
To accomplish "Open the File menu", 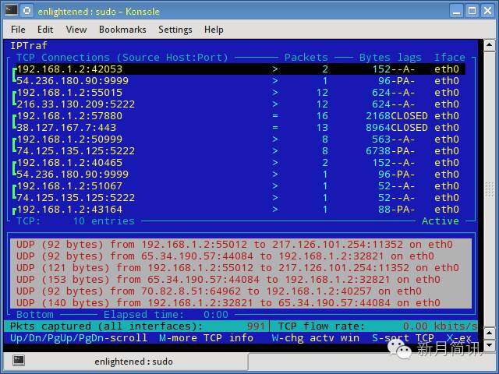I will pos(18,30).
